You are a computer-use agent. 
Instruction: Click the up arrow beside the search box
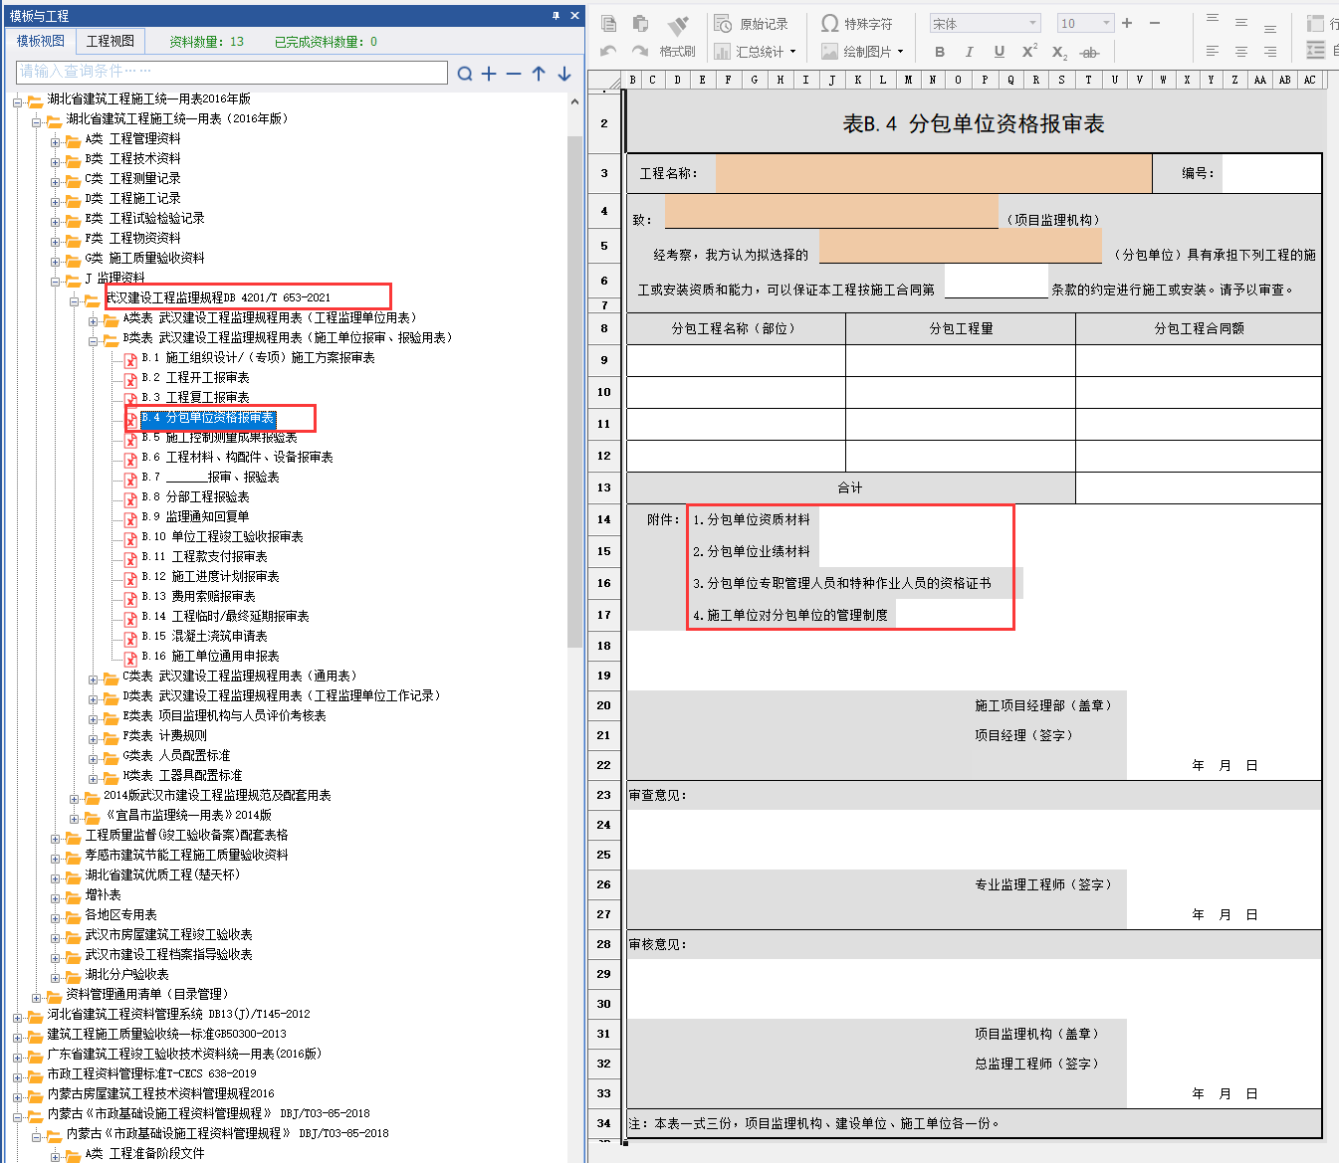(539, 74)
